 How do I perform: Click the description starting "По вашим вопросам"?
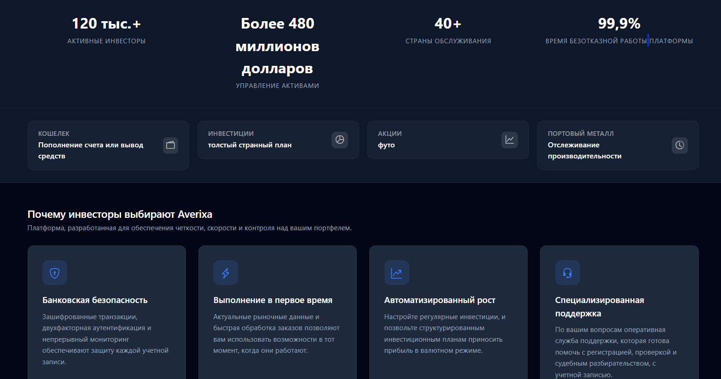[x=616, y=352]
